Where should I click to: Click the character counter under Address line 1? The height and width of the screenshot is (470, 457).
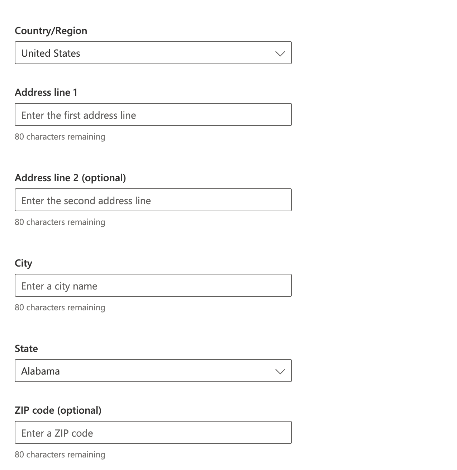(60, 137)
